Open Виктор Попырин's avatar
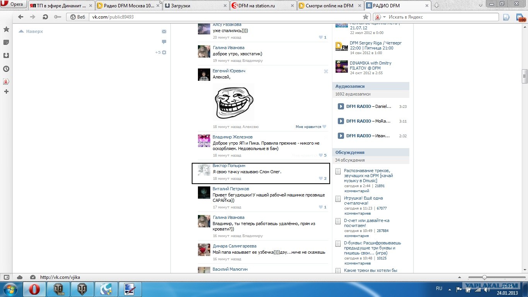Screen dimensions: 528x297 point(204,169)
